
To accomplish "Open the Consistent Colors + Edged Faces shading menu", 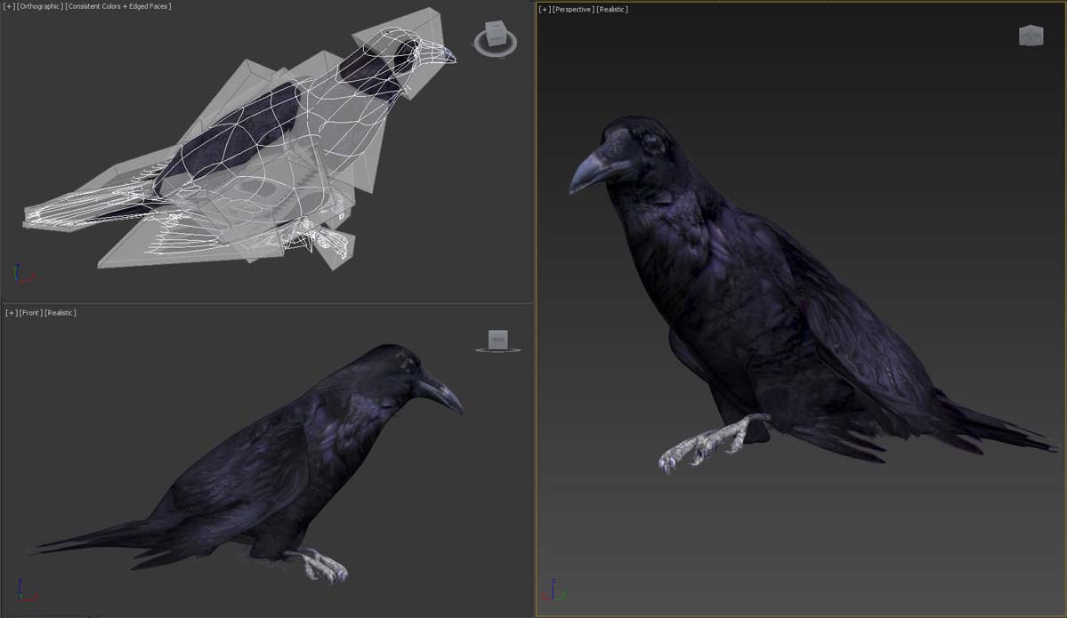I will click(x=118, y=7).
